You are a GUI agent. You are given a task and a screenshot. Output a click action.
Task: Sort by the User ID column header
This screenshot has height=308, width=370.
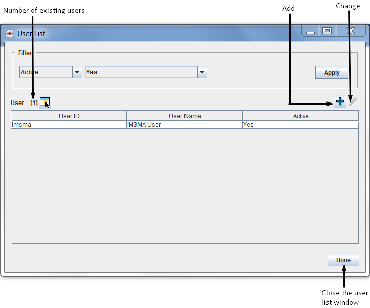tap(69, 116)
